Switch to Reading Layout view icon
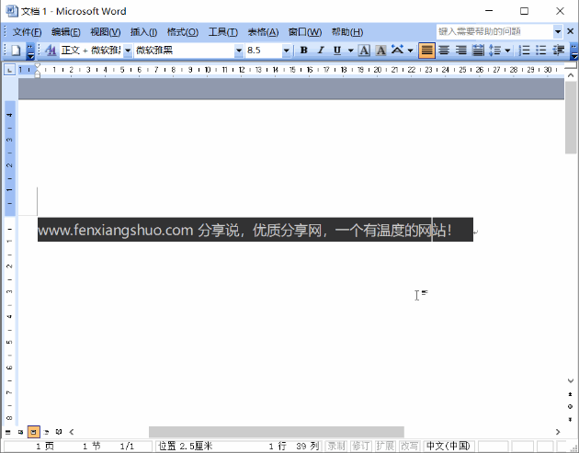The height and width of the screenshot is (453, 579). (x=59, y=432)
